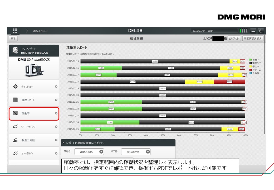Click the grid icon for 履歴レポート
The image size is (274, 190).
coord(15,100)
